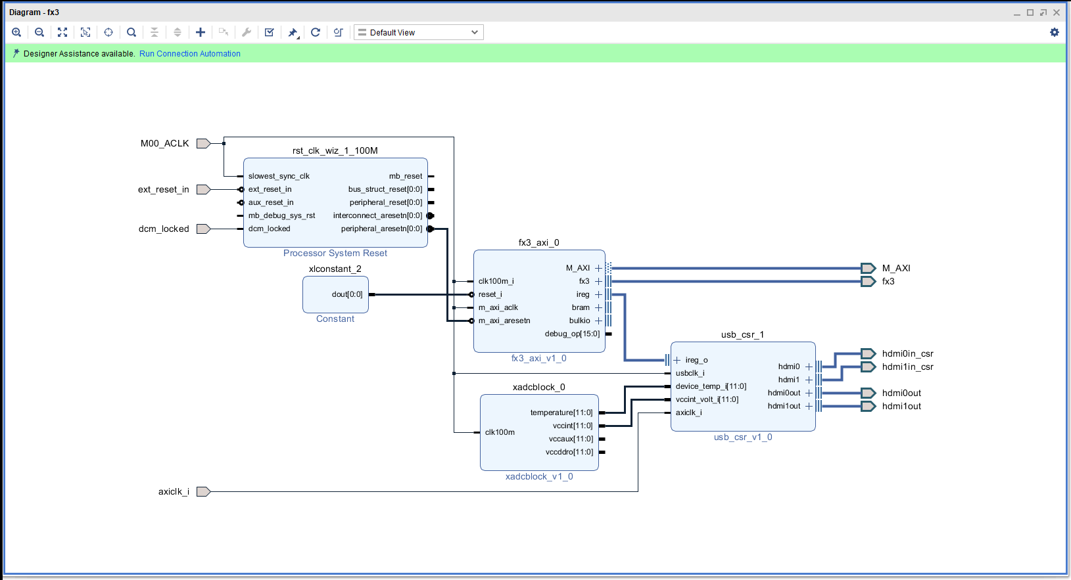This screenshot has width=1071, height=580.
Task: Open the diagram search tool
Action: point(131,32)
